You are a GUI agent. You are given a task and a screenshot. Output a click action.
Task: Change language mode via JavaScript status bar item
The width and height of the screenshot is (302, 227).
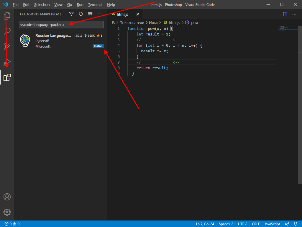click(272, 224)
